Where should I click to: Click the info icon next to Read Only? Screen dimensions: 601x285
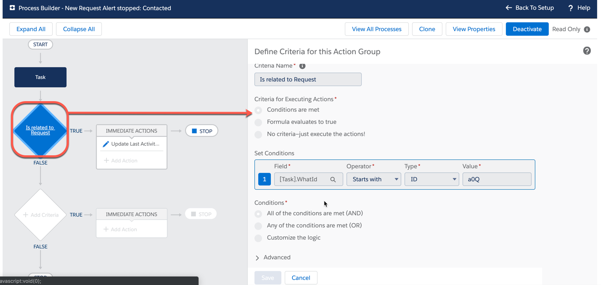(x=587, y=29)
